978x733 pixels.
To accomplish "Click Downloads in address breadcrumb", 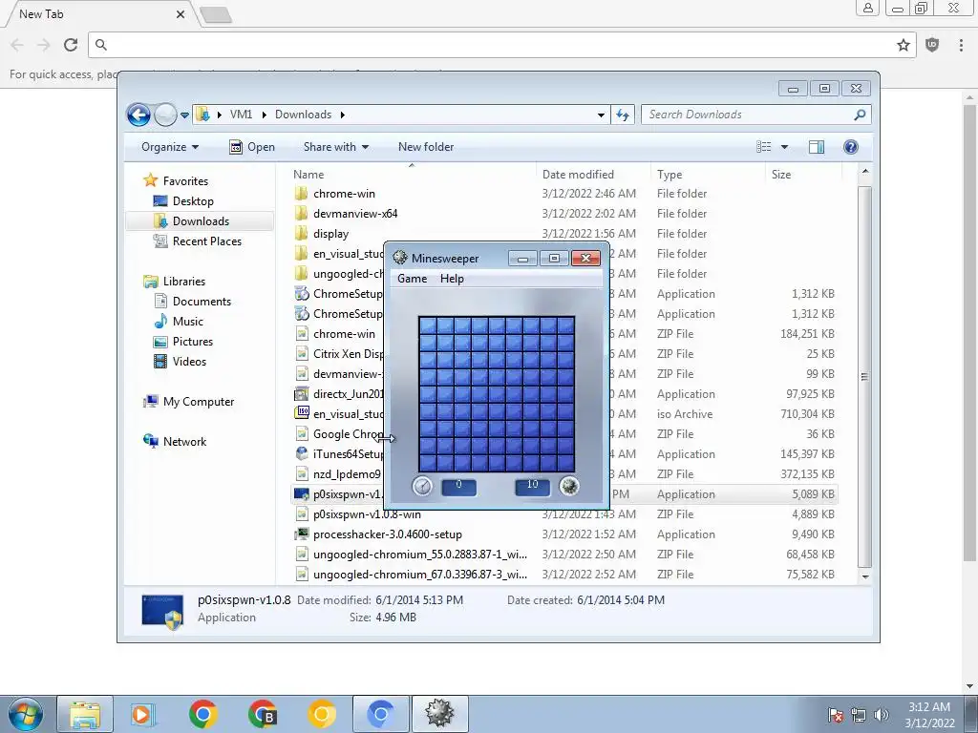I will (x=303, y=115).
